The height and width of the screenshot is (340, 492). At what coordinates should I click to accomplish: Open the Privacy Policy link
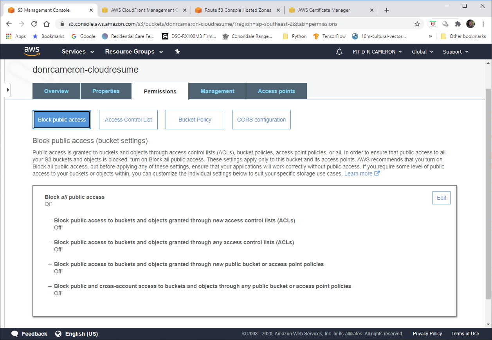(427, 334)
